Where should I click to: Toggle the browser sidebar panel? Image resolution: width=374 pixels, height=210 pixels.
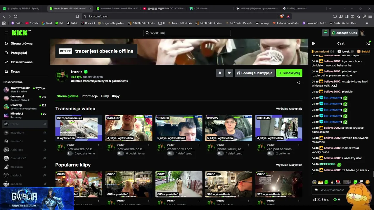(347, 16)
